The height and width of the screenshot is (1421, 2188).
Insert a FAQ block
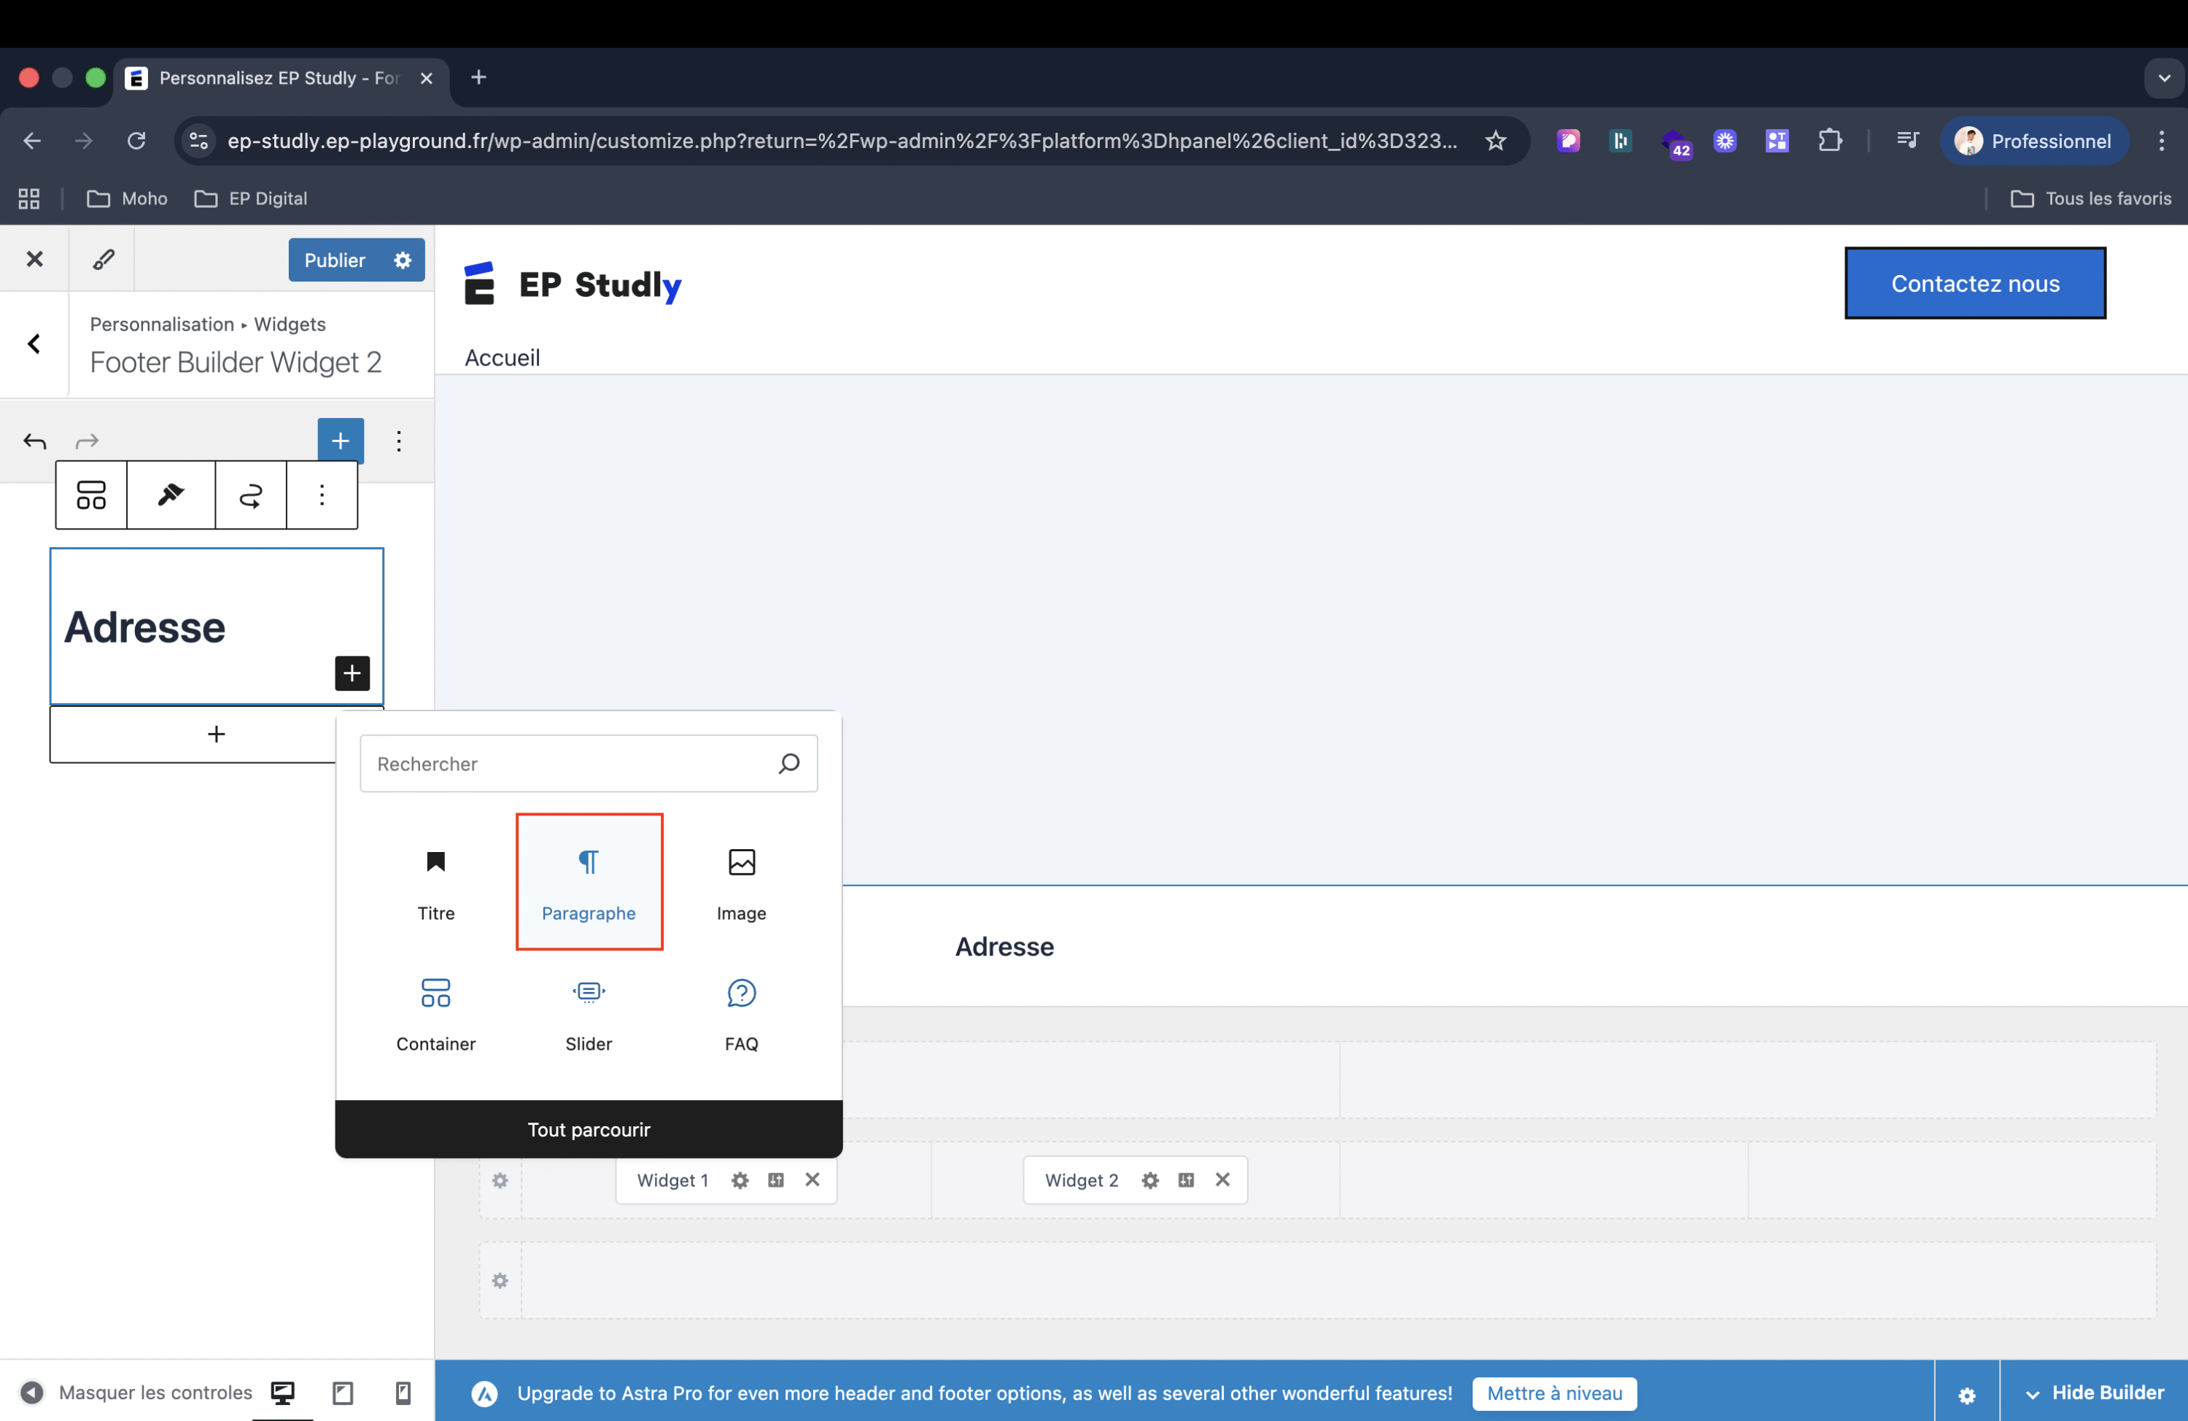[x=741, y=1012]
